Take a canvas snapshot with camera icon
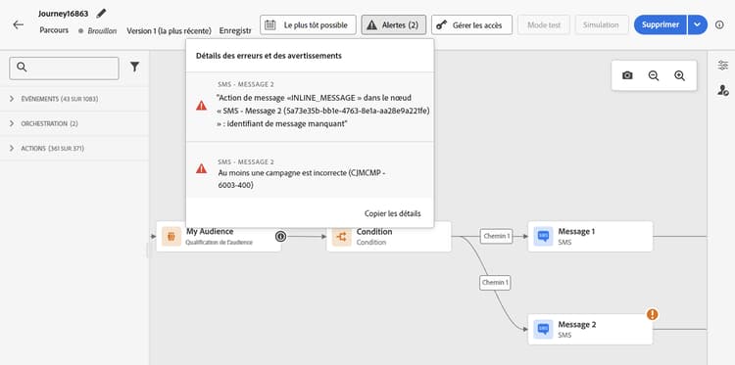 (627, 75)
